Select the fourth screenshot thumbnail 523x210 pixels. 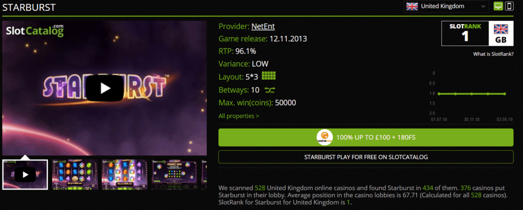[x=174, y=175]
